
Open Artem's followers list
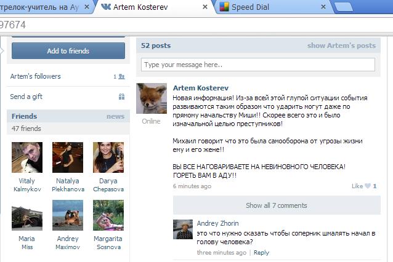coord(35,76)
